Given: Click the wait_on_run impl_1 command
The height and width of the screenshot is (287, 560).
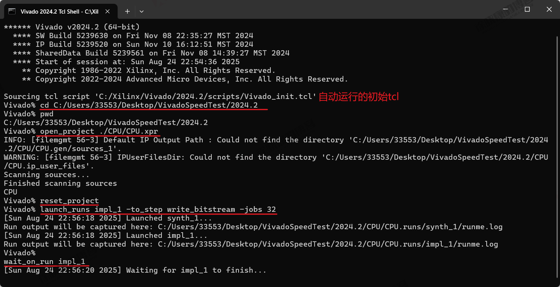Looking at the screenshot, I should tap(45, 262).
